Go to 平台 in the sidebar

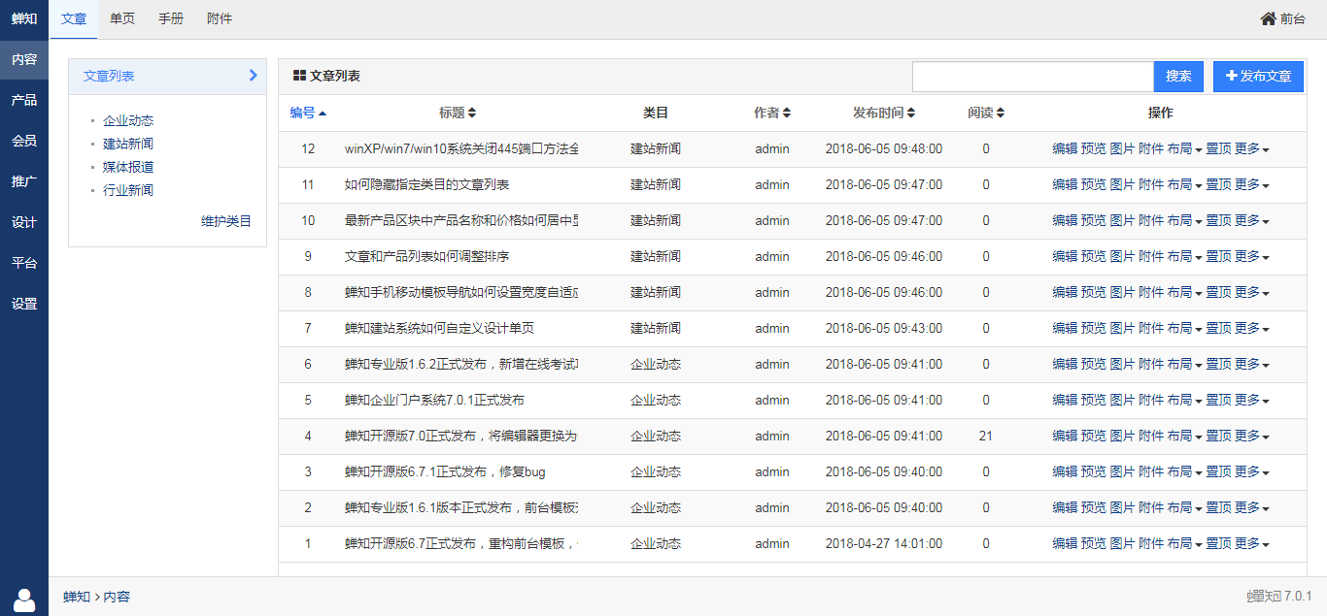click(24, 263)
